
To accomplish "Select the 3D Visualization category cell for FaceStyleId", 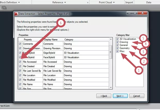I will click(x=86, y=57).
